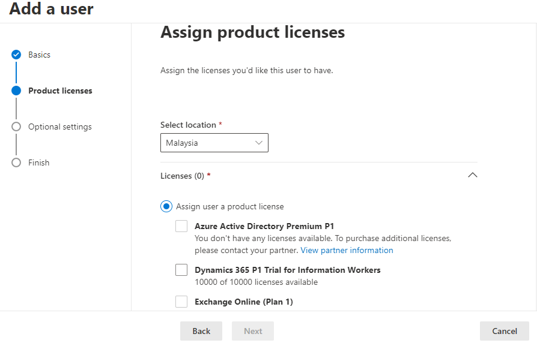
Task: Open the Select location combo box
Action: (214, 143)
